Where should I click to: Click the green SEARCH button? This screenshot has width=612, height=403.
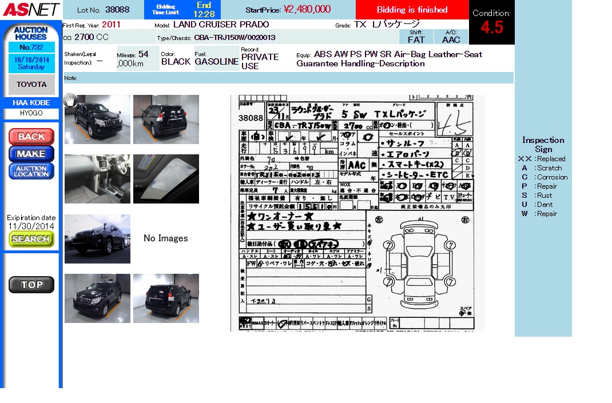[x=31, y=240]
